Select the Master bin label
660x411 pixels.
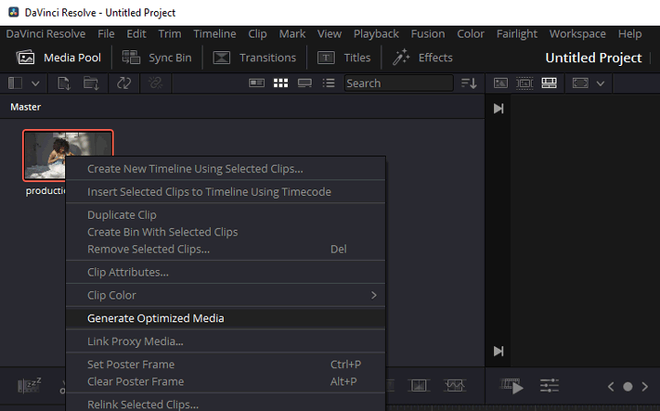click(26, 107)
